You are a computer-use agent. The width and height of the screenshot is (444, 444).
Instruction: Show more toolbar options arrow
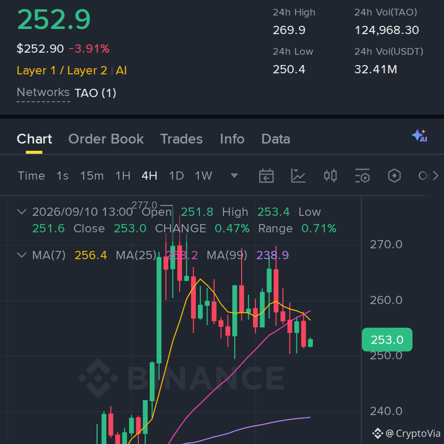pos(436,176)
